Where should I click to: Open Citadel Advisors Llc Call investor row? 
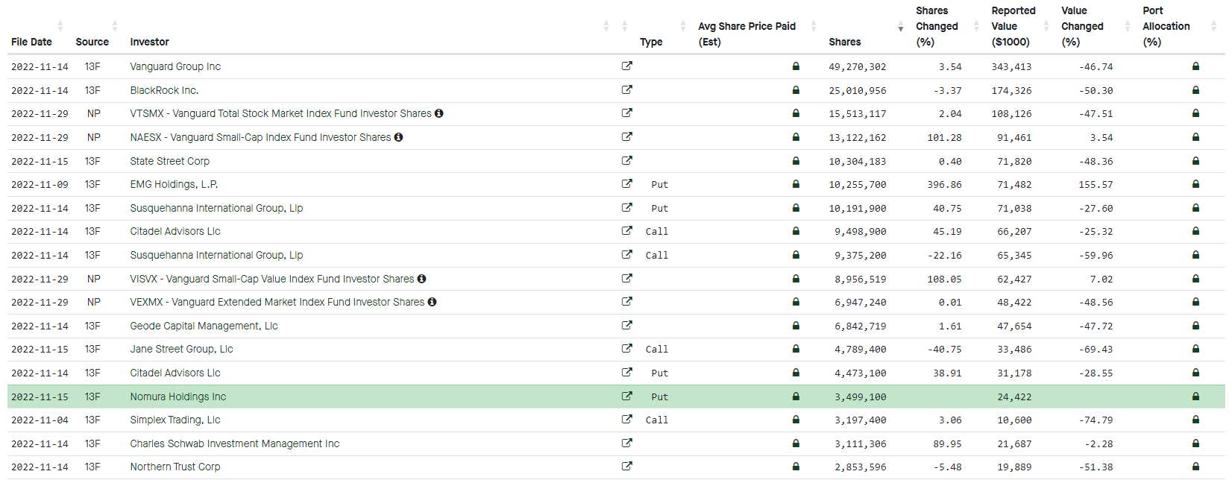pos(175,232)
